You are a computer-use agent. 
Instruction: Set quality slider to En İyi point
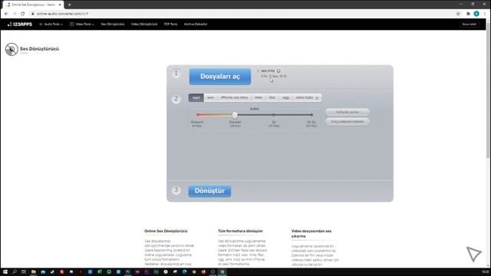(311, 115)
